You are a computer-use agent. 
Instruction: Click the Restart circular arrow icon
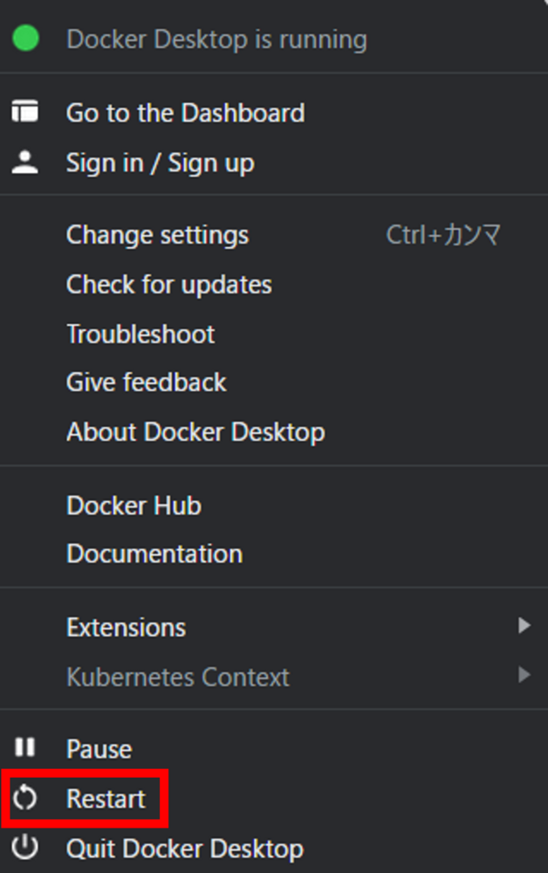pyautogui.click(x=24, y=797)
